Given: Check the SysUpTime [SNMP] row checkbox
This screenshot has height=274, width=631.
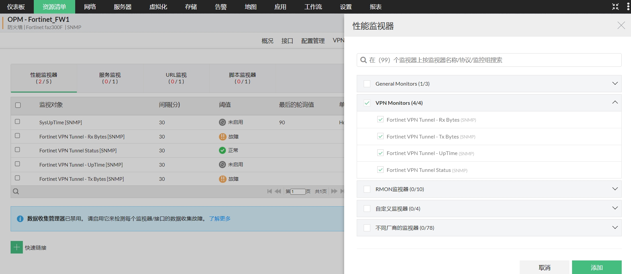Looking at the screenshot, I should (18, 122).
